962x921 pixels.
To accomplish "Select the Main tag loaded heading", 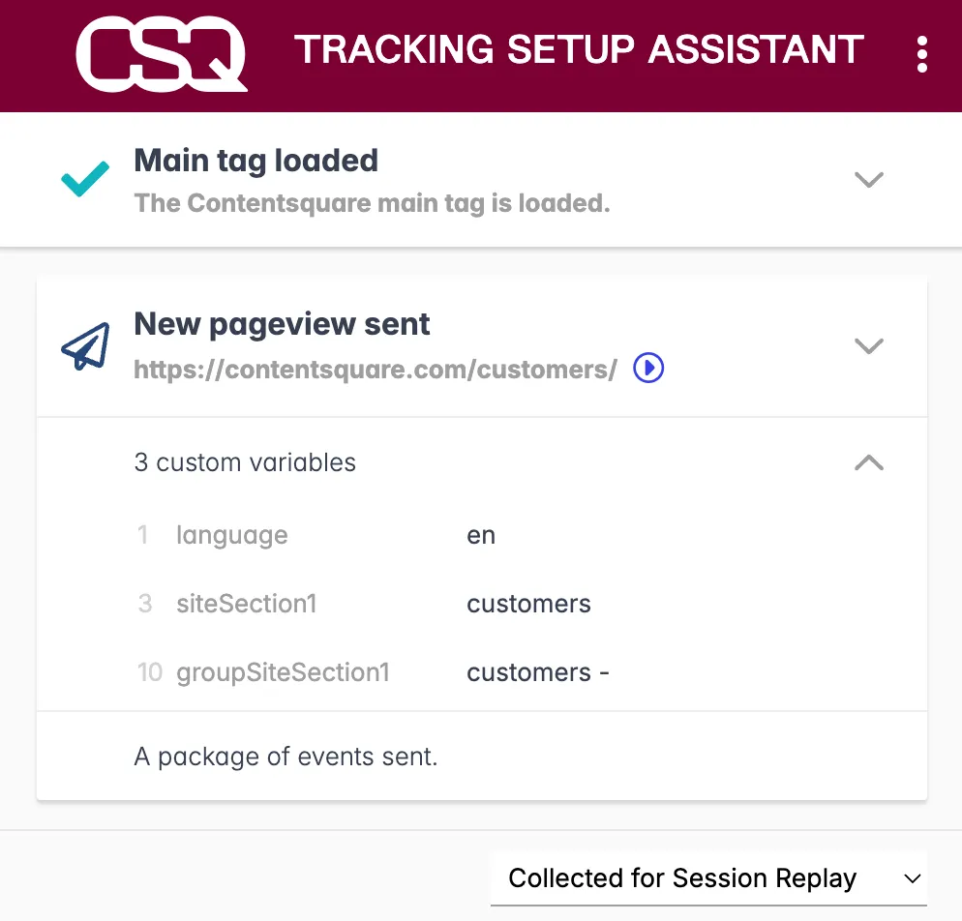I will point(256,161).
